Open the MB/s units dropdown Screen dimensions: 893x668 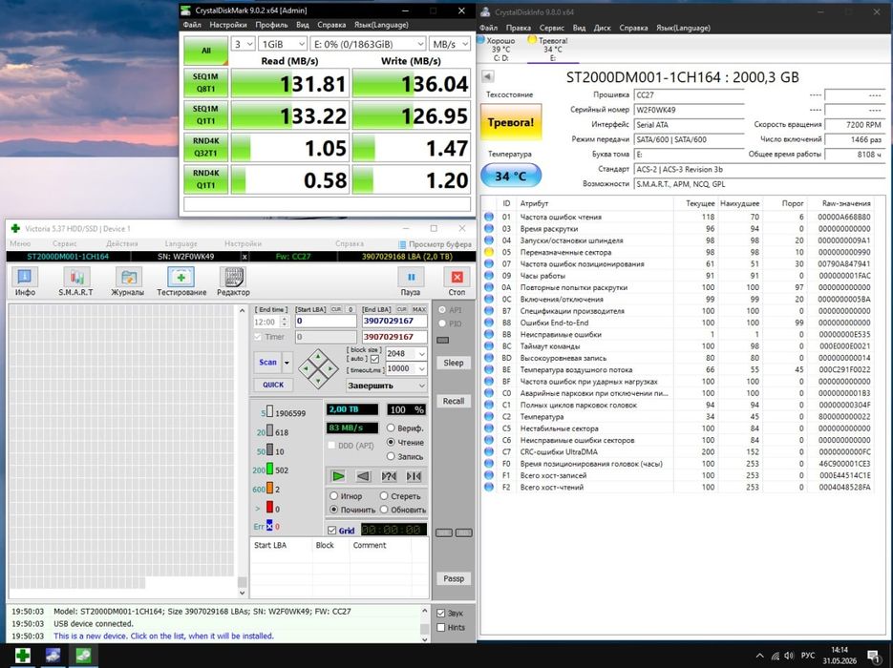[x=450, y=44]
